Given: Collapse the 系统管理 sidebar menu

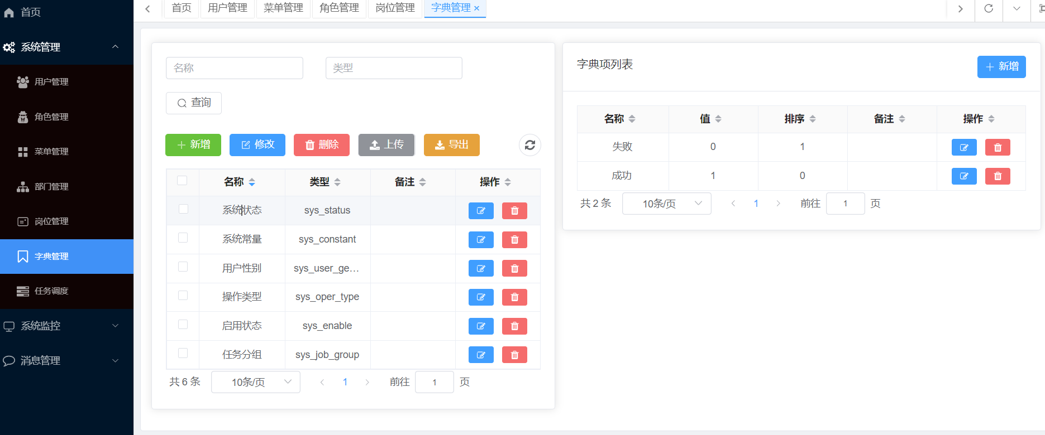Looking at the screenshot, I should tap(66, 47).
